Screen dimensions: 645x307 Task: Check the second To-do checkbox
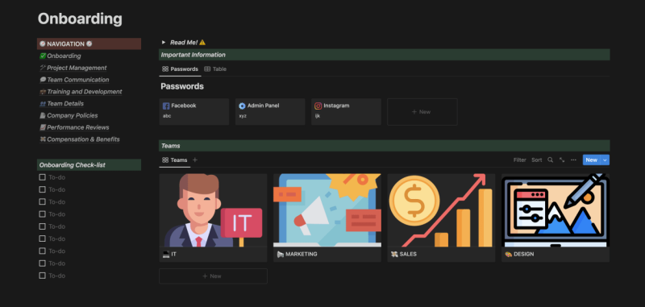pyautogui.click(x=42, y=189)
